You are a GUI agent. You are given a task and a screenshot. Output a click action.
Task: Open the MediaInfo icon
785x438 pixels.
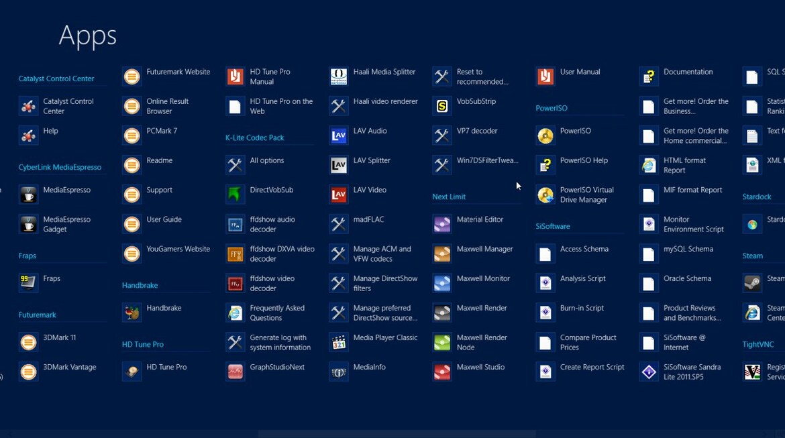click(339, 372)
